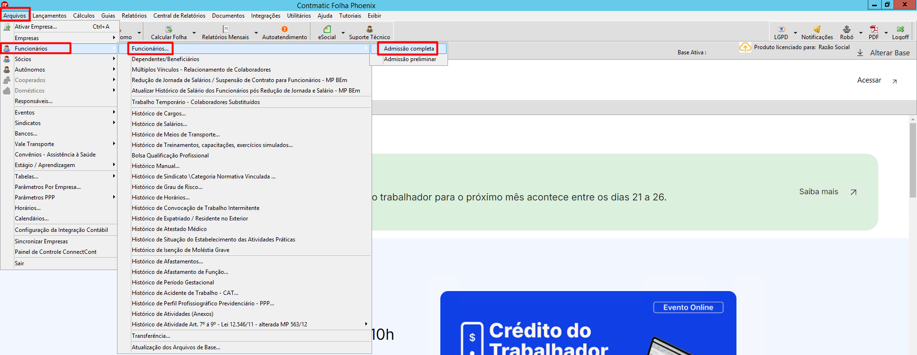
Task: Expand the Eventos submenu arrow
Action: [x=114, y=112]
